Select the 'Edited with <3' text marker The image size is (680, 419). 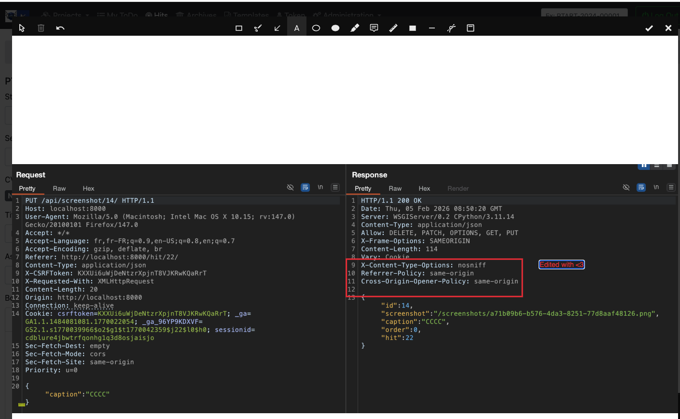[x=562, y=265]
